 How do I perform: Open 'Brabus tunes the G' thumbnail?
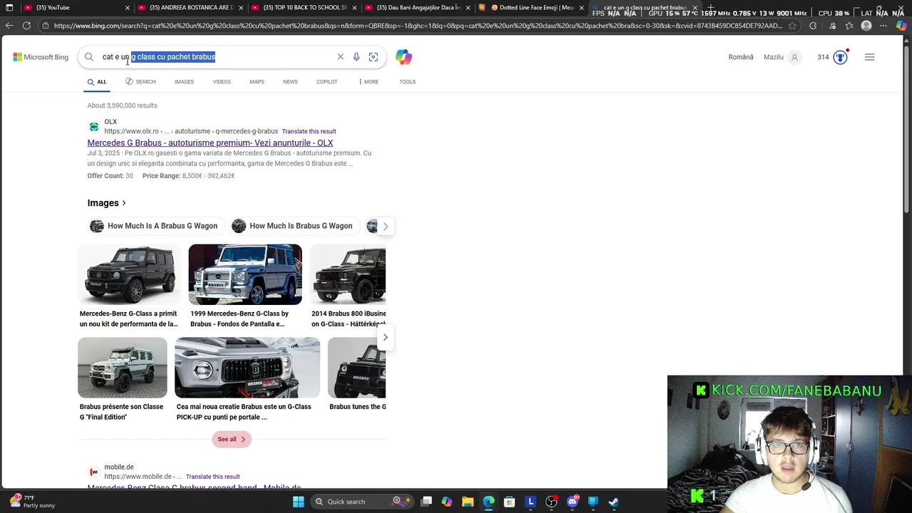pyautogui.click(x=356, y=368)
